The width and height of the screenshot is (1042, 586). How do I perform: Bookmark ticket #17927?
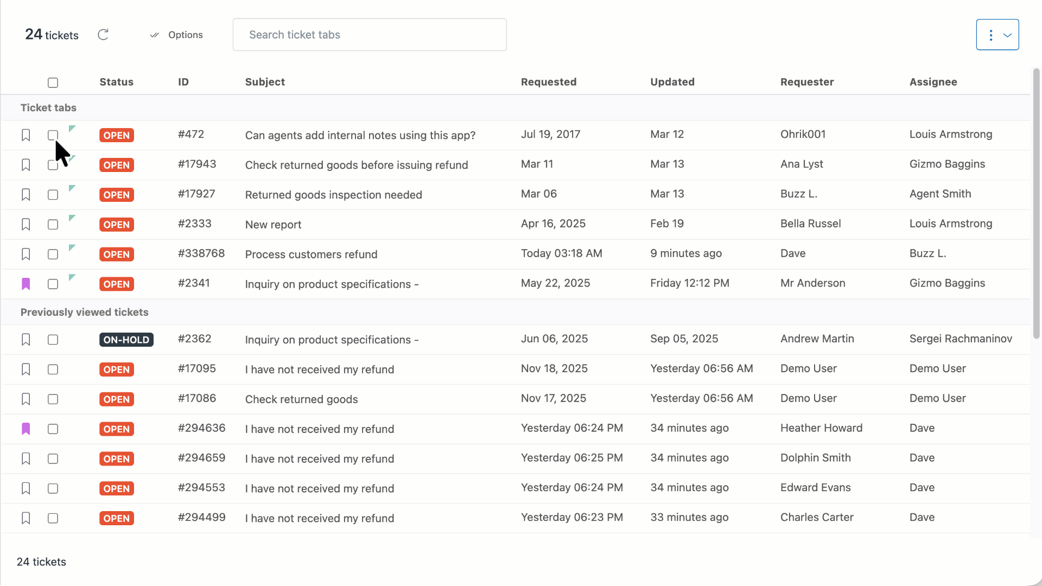pyautogui.click(x=26, y=195)
